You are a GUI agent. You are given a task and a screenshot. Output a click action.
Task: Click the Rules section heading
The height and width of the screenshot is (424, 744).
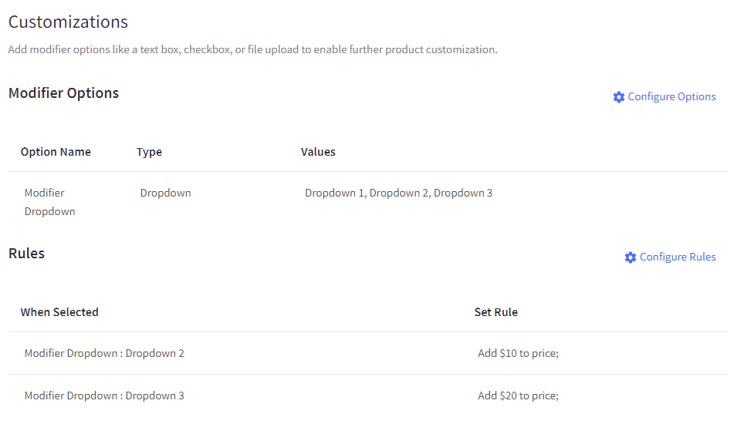[26, 254]
